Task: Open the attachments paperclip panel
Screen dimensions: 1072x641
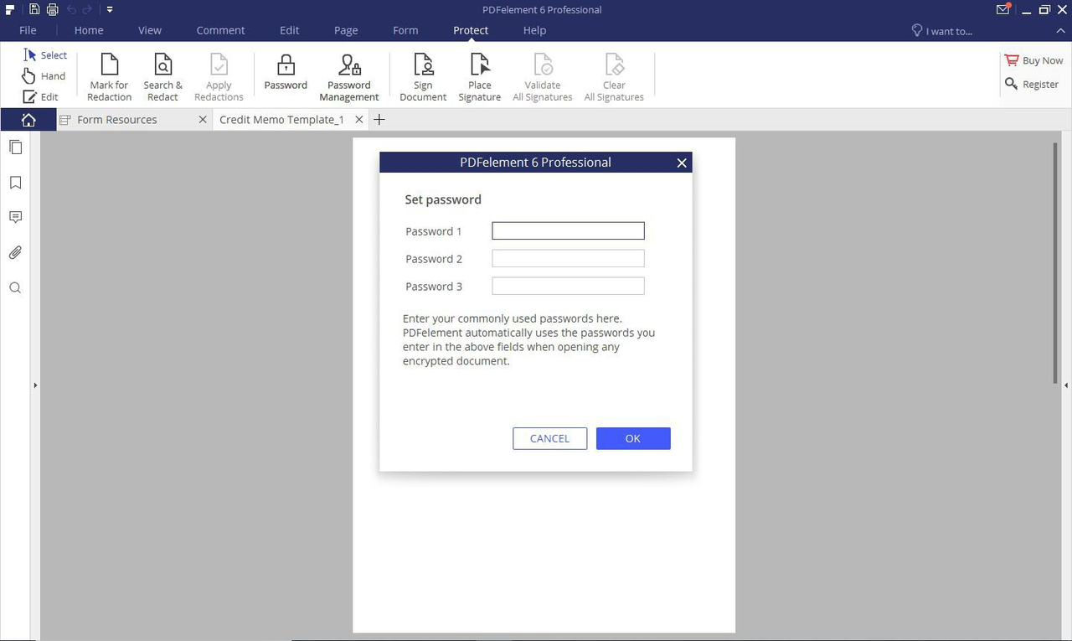Action: click(15, 253)
